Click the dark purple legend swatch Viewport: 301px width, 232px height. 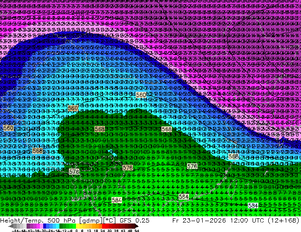click(x=28, y=226)
